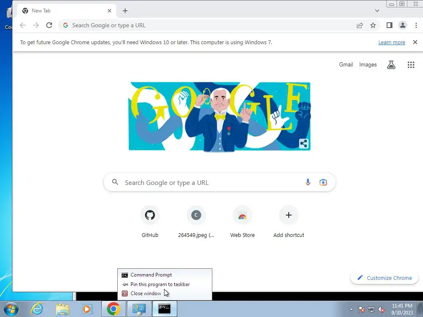Choose Command Prompt in jump list
Image resolution: width=423 pixels, height=317 pixels.
pyautogui.click(x=165, y=275)
